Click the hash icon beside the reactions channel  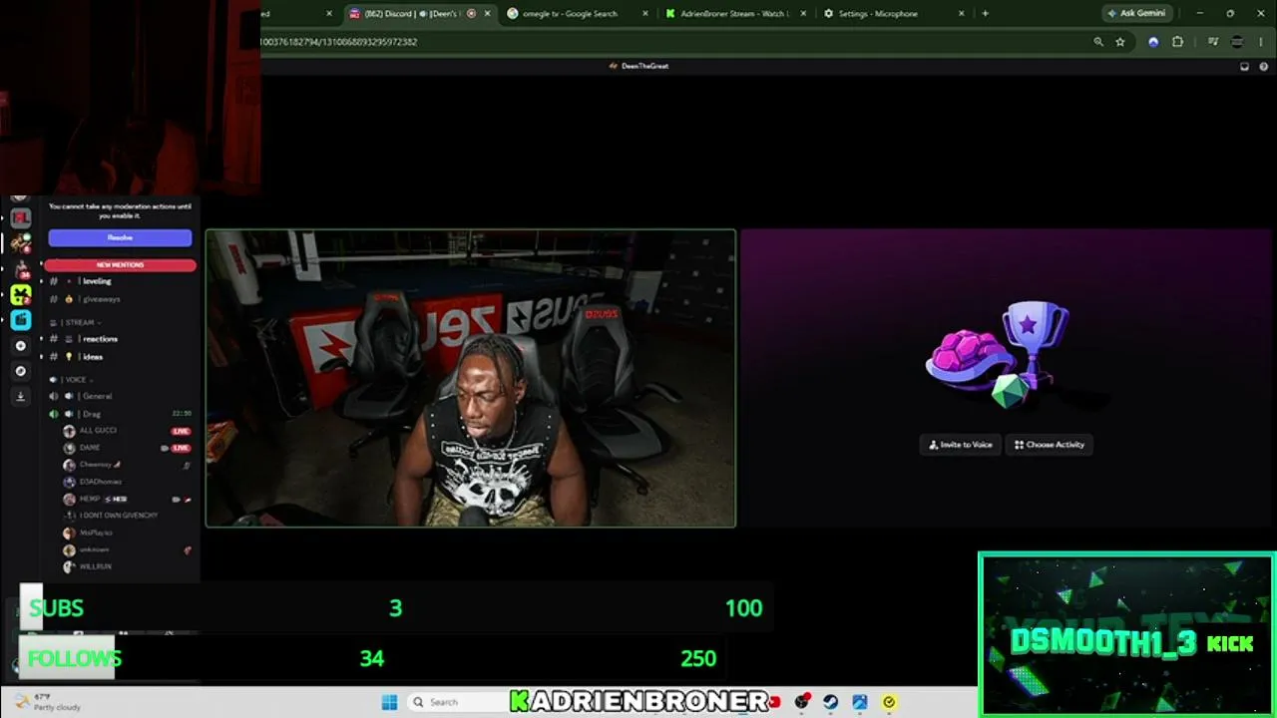click(54, 339)
